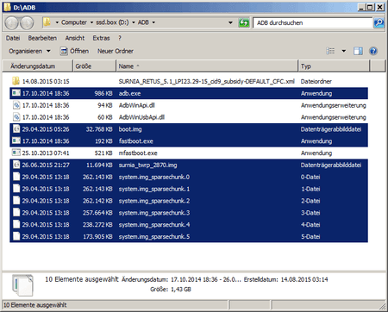
Task: Expand the arrow before Computer in breadcrumb
Action: (57, 22)
